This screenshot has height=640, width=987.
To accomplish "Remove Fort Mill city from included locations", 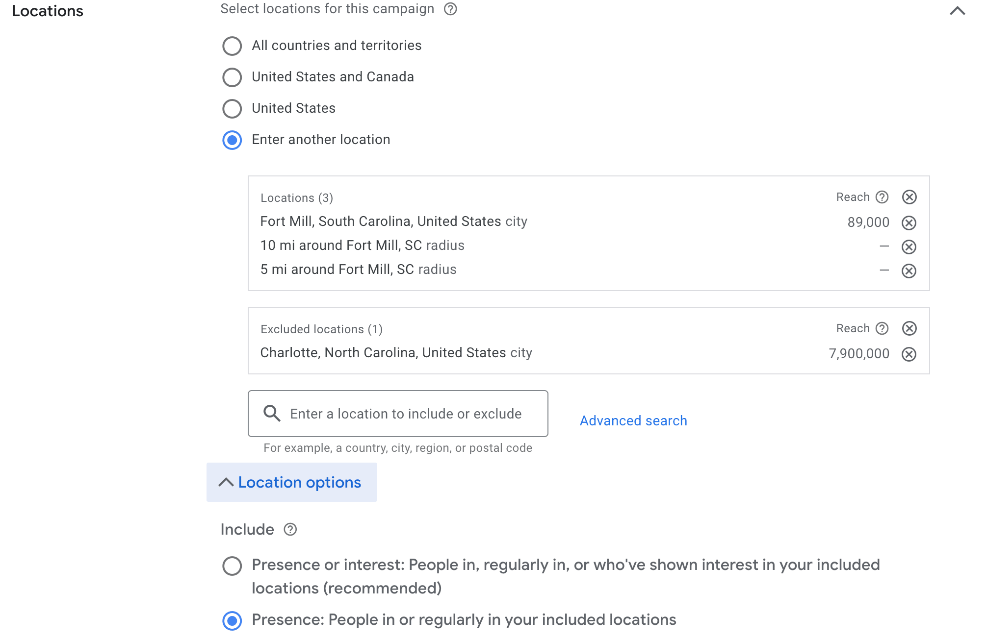I will [909, 223].
